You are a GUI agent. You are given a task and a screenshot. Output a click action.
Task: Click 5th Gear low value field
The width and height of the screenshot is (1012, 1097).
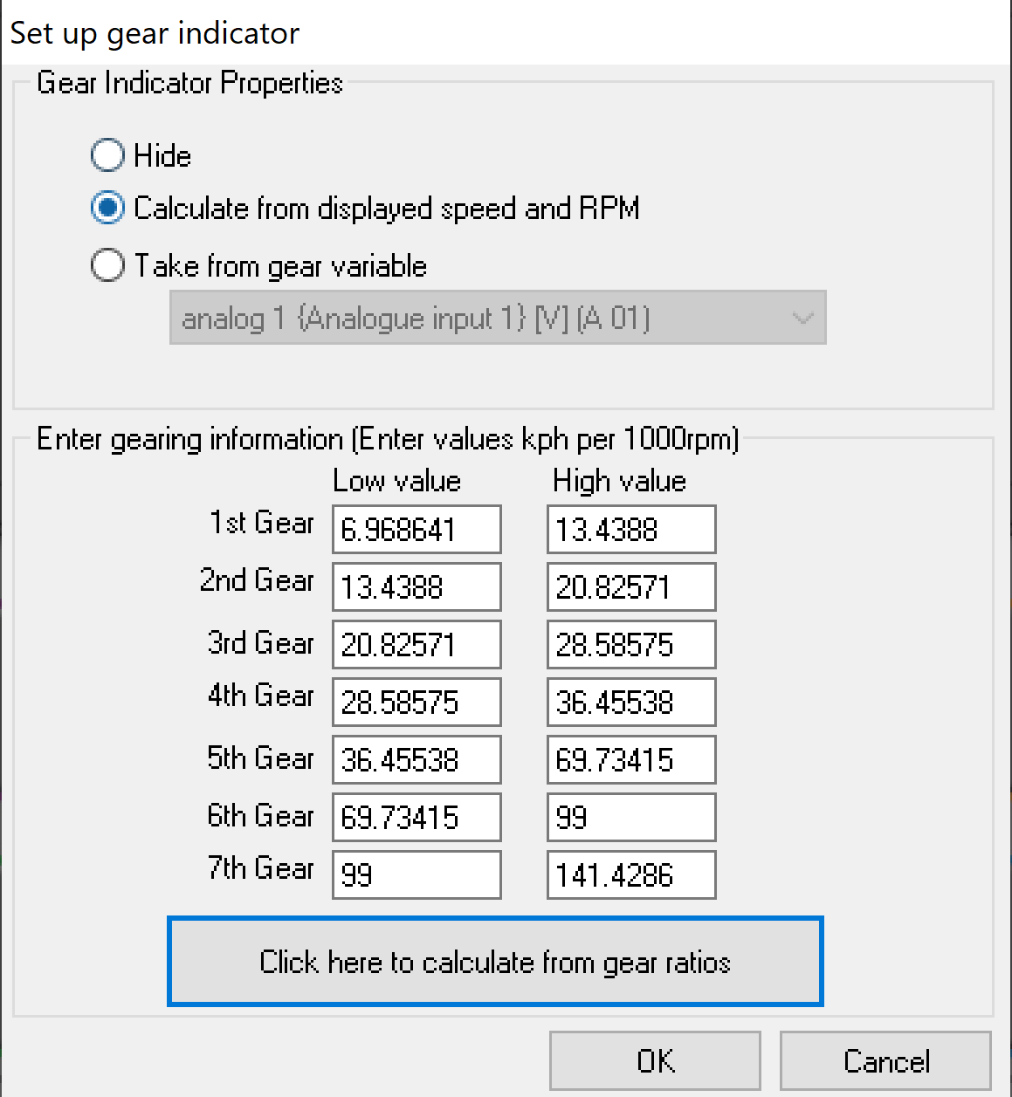pyautogui.click(x=417, y=759)
